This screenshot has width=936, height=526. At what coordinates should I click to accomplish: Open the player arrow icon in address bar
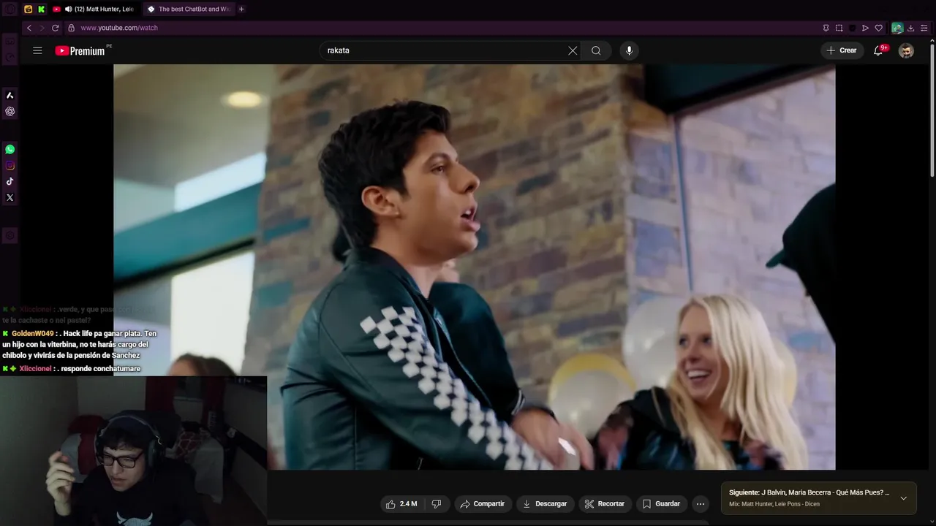[x=865, y=28]
